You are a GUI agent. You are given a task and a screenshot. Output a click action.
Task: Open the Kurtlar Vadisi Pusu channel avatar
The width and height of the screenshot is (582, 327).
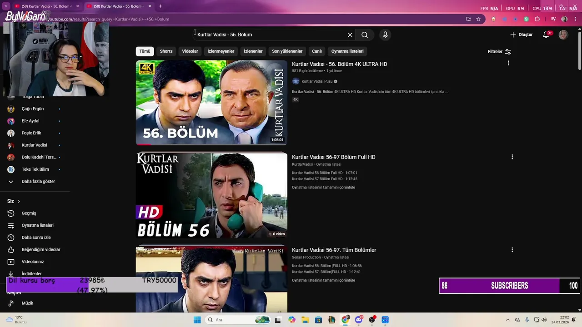pos(296,81)
